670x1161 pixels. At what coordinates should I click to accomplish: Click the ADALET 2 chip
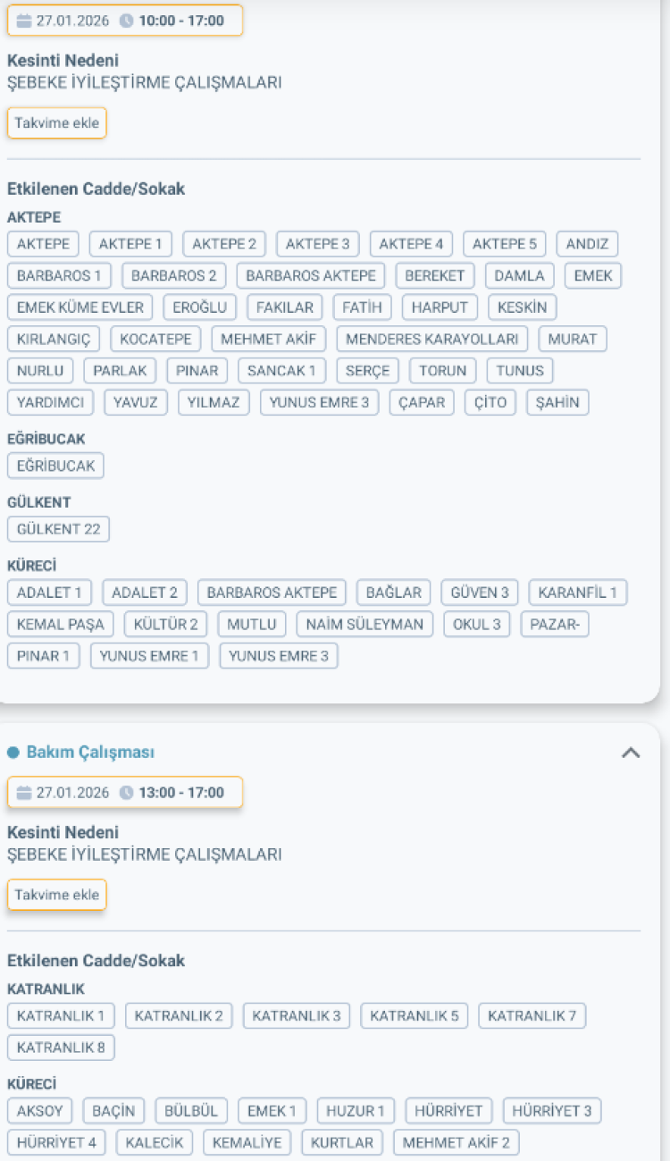(145, 593)
